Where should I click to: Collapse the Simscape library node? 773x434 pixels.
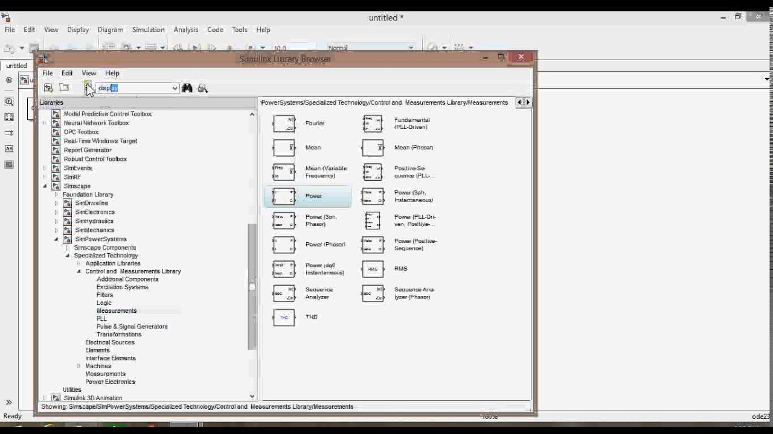(x=45, y=186)
